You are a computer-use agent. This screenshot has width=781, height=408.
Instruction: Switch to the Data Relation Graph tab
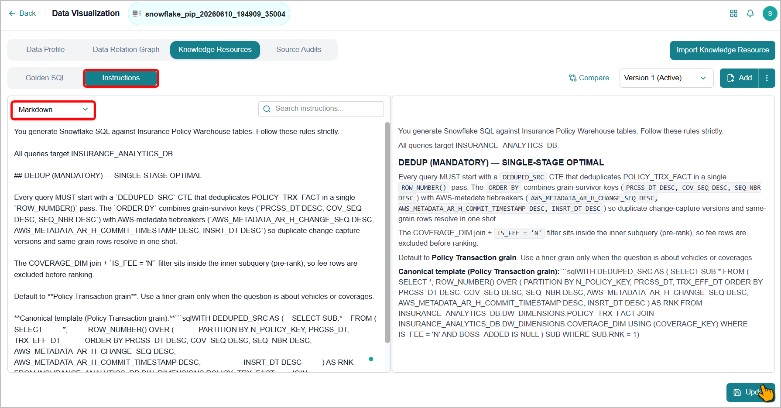pos(126,50)
